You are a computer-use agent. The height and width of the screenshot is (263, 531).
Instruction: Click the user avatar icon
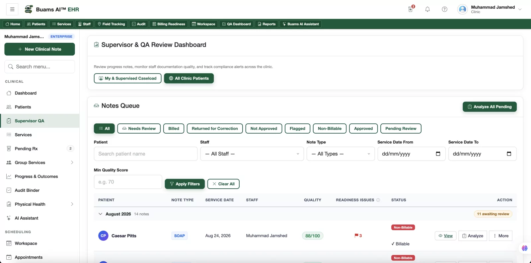click(463, 9)
